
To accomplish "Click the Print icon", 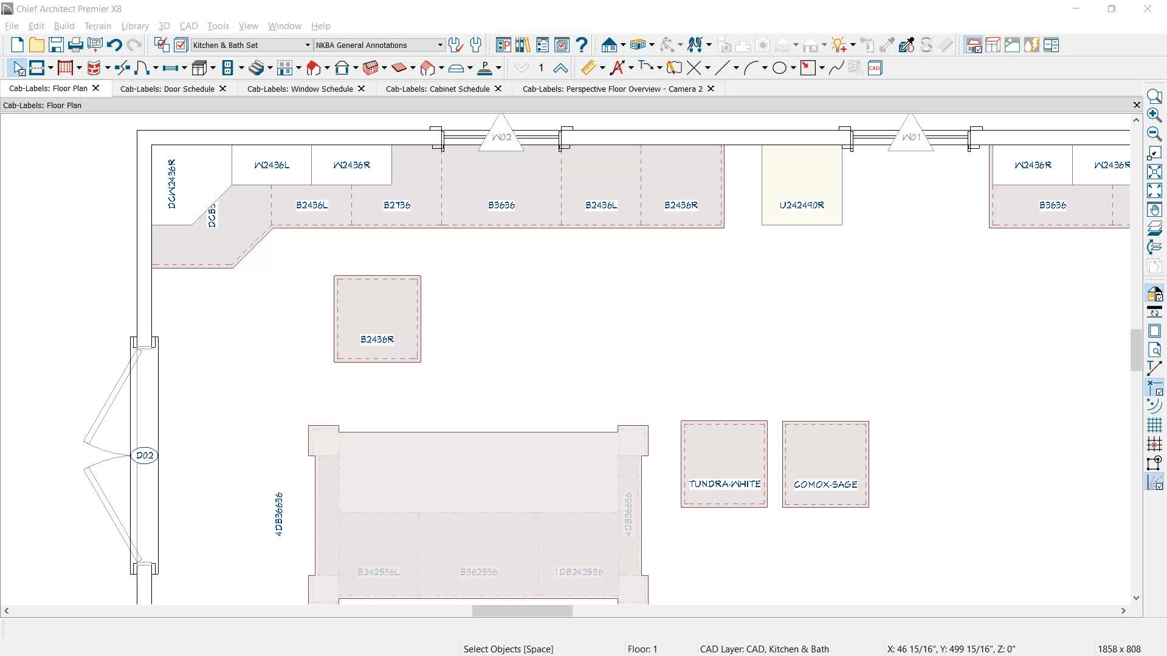I will coord(75,45).
